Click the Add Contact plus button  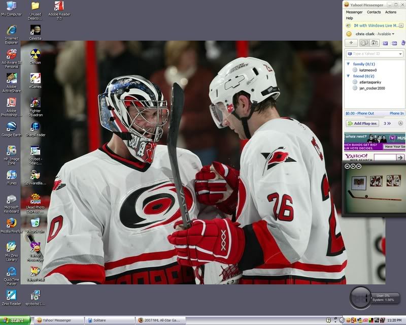pos(351,43)
